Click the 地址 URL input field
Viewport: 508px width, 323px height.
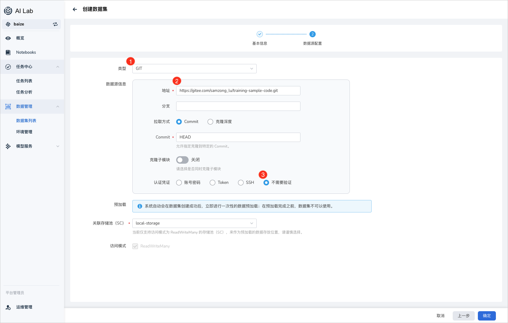click(x=238, y=91)
